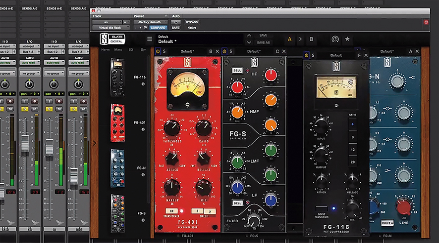Click the DRIVE button on FG-N
The image size is (439, 243).
tap(387, 223)
